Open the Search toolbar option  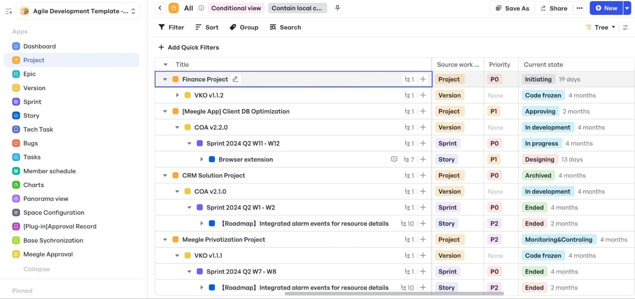click(285, 27)
